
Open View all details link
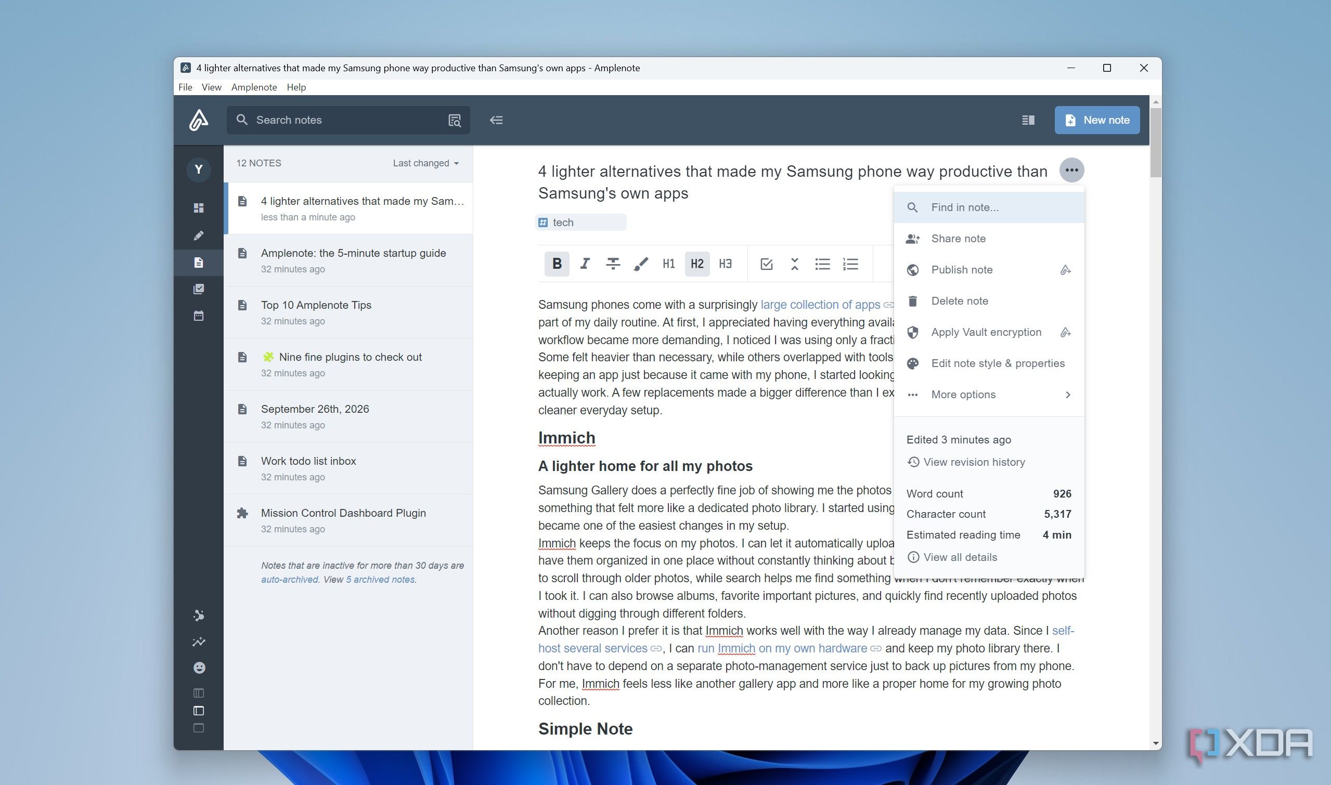(952, 557)
